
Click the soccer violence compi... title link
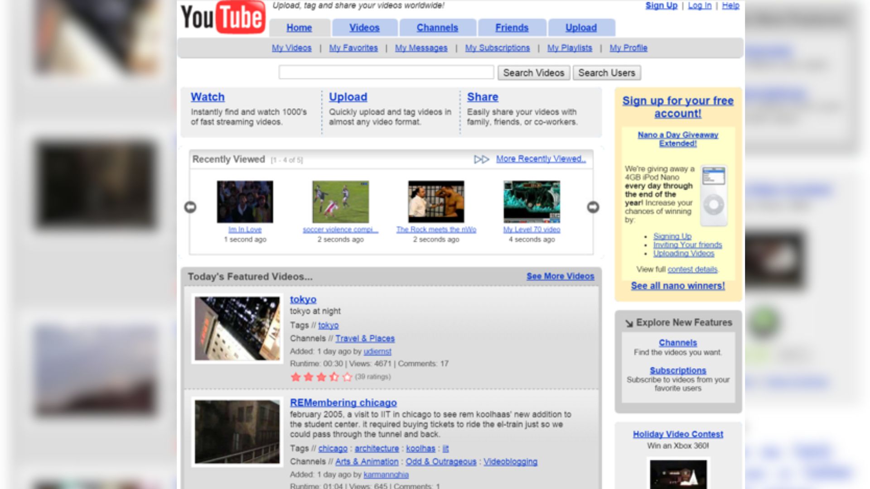tap(340, 230)
